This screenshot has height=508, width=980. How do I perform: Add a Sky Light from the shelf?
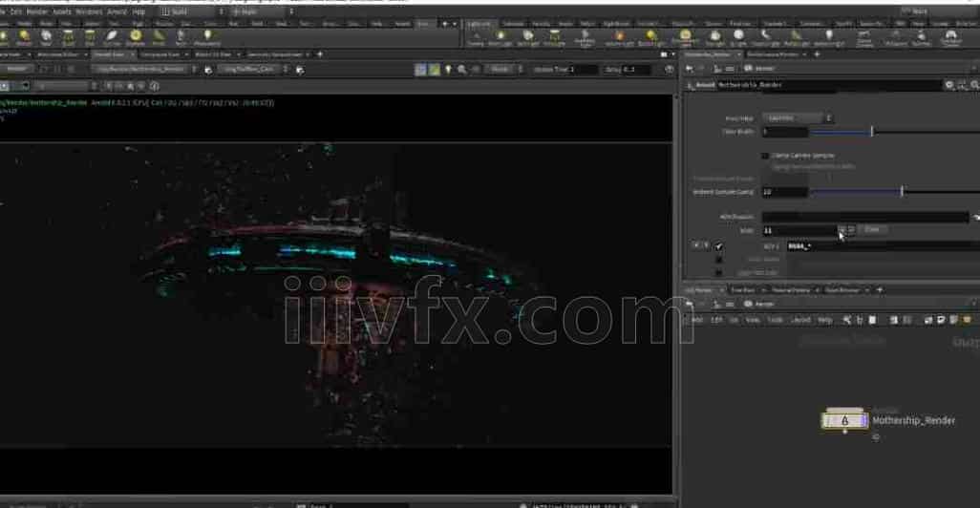(x=715, y=37)
